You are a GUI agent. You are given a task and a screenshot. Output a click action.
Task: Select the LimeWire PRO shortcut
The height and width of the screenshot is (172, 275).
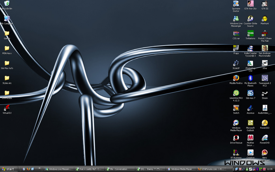click(236, 93)
